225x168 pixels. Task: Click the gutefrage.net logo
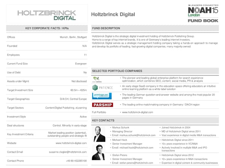100,96
